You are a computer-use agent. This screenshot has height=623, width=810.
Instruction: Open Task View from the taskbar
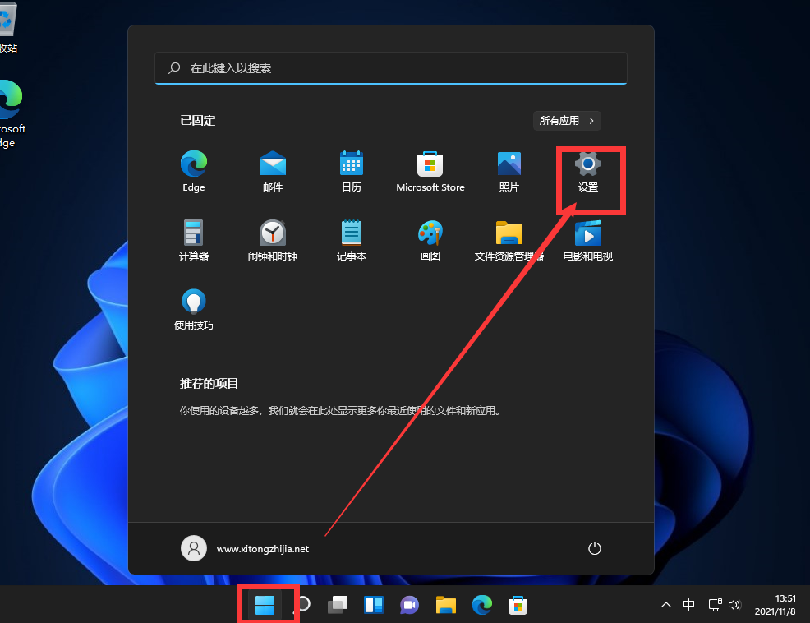(x=337, y=605)
